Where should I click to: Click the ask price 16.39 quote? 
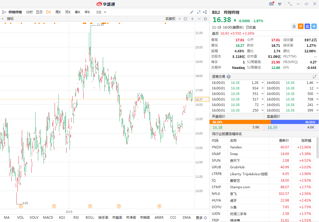point(272,128)
